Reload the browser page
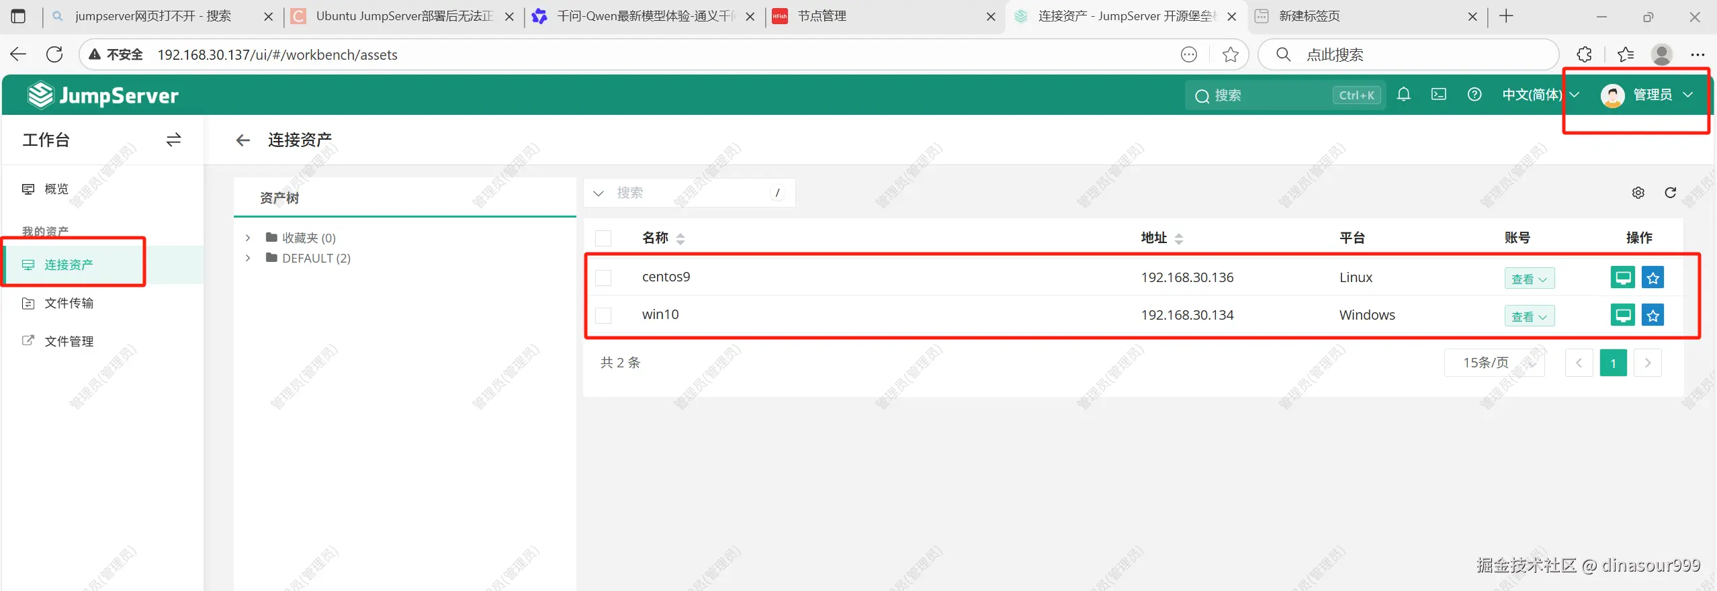 click(54, 54)
